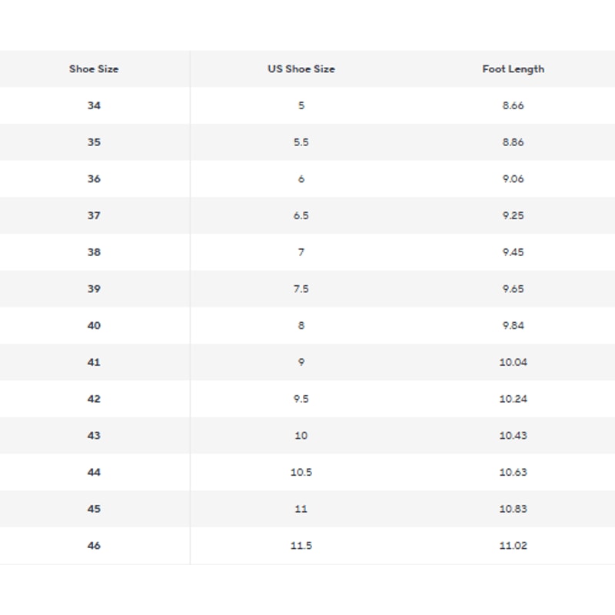Viewport: 615px width, 615px height.
Task: Select US shoe size 6.5 value
Action: coord(301,216)
